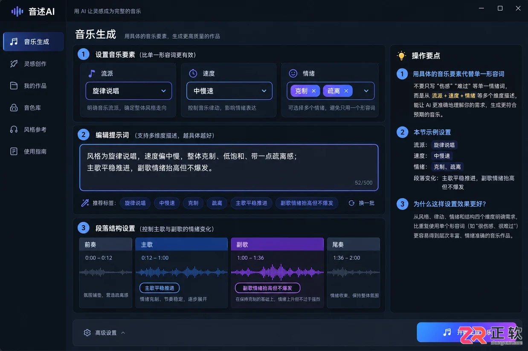Click the 52/500 character counter

(363, 183)
